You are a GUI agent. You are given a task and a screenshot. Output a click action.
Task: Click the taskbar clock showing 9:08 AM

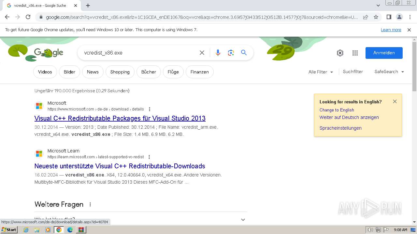coord(400,230)
